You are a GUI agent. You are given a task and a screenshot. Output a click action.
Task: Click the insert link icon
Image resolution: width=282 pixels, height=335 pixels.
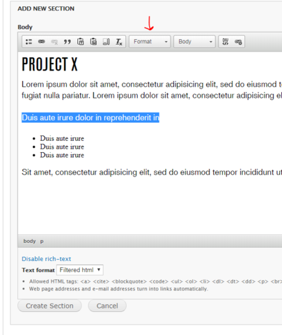point(42,42)
